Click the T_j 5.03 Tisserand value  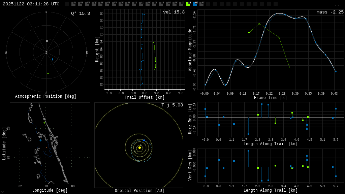[172, 105]
